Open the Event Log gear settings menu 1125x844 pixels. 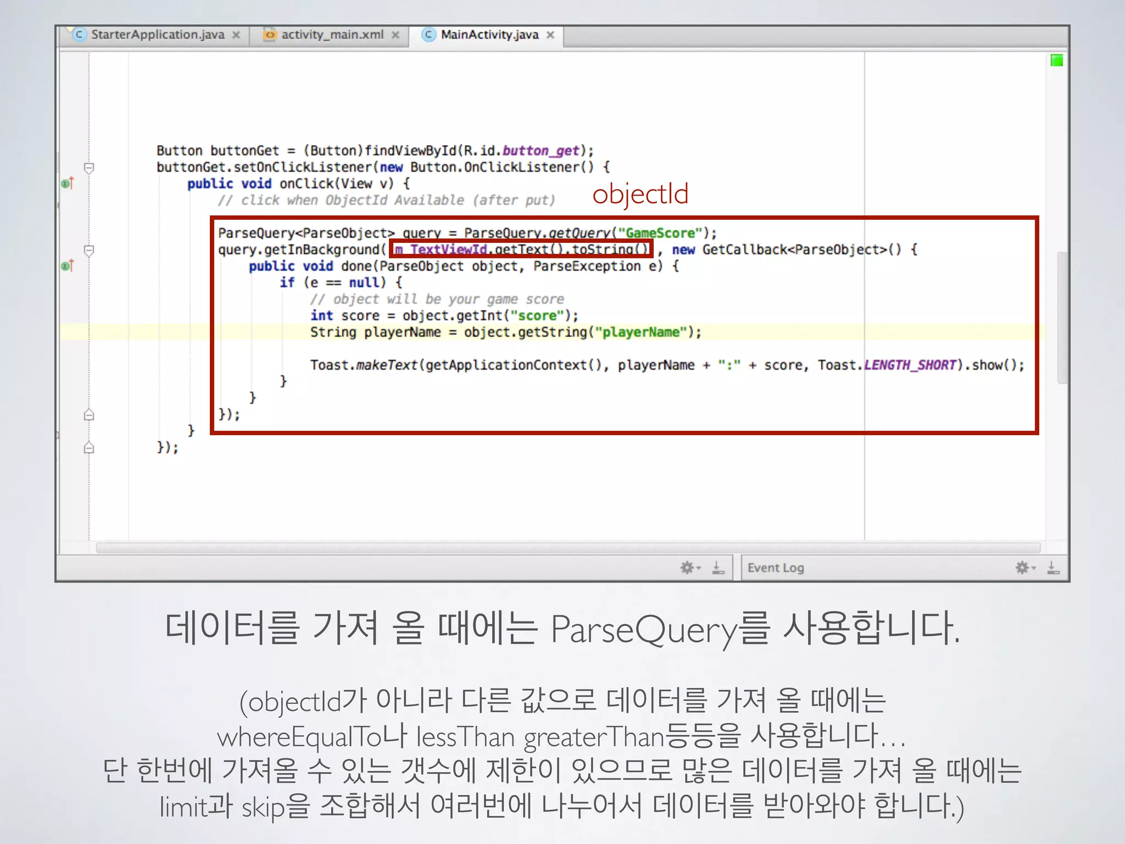tap(1025, 568)
